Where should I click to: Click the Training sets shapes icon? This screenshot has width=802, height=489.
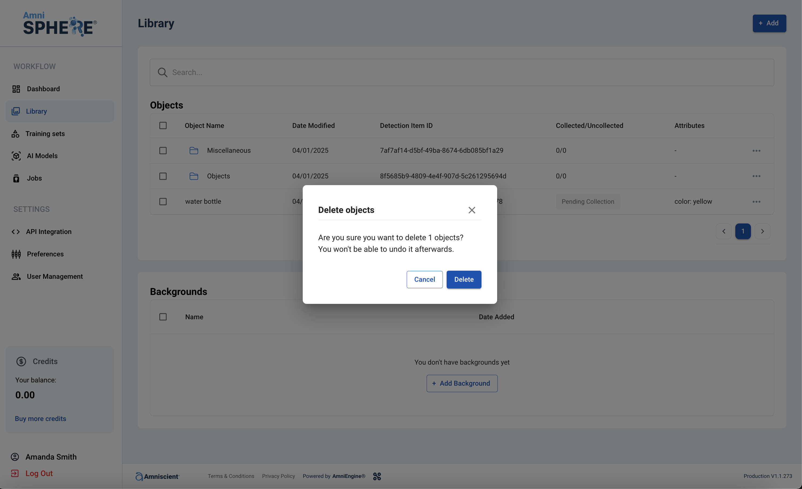pos(15,134)
